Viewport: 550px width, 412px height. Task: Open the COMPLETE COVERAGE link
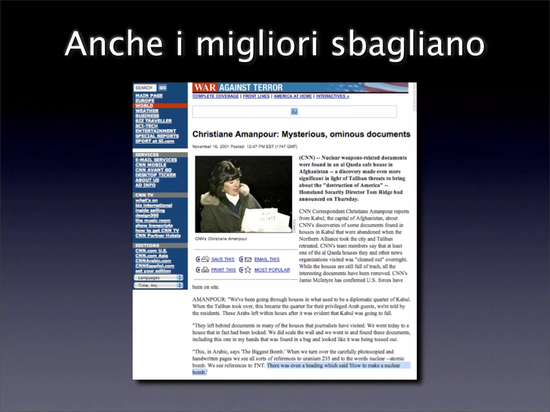[215, 96]
